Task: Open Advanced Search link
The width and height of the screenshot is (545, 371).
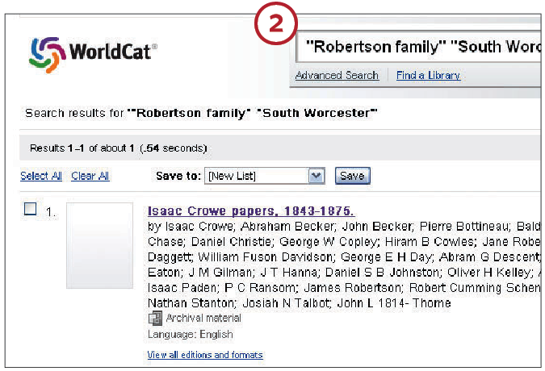Action: [x=337, y=75]
